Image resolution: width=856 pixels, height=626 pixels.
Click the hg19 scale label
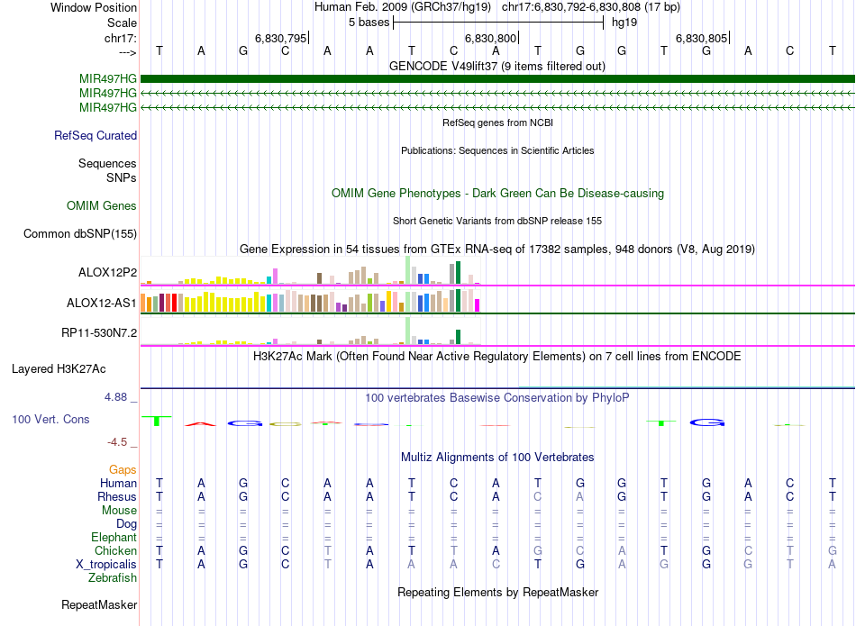[x=624, y=23]
